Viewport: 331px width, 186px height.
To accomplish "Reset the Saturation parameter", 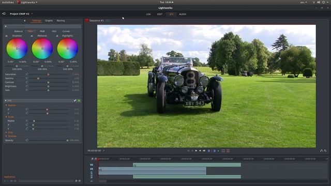I will tap(27, 74).
